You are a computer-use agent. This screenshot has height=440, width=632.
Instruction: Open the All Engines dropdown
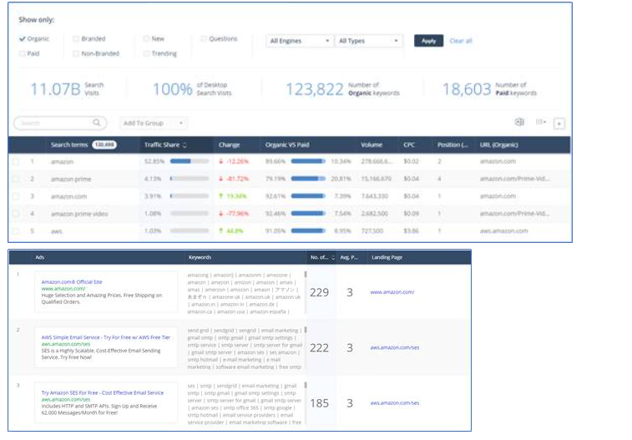(x=300, y=41)
